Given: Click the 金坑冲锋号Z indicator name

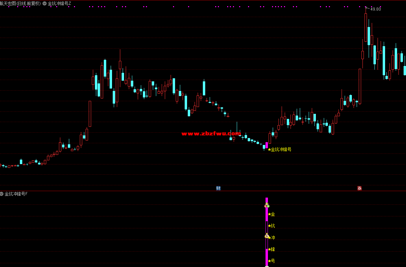Looking at the screenshot, I should 60,3.
